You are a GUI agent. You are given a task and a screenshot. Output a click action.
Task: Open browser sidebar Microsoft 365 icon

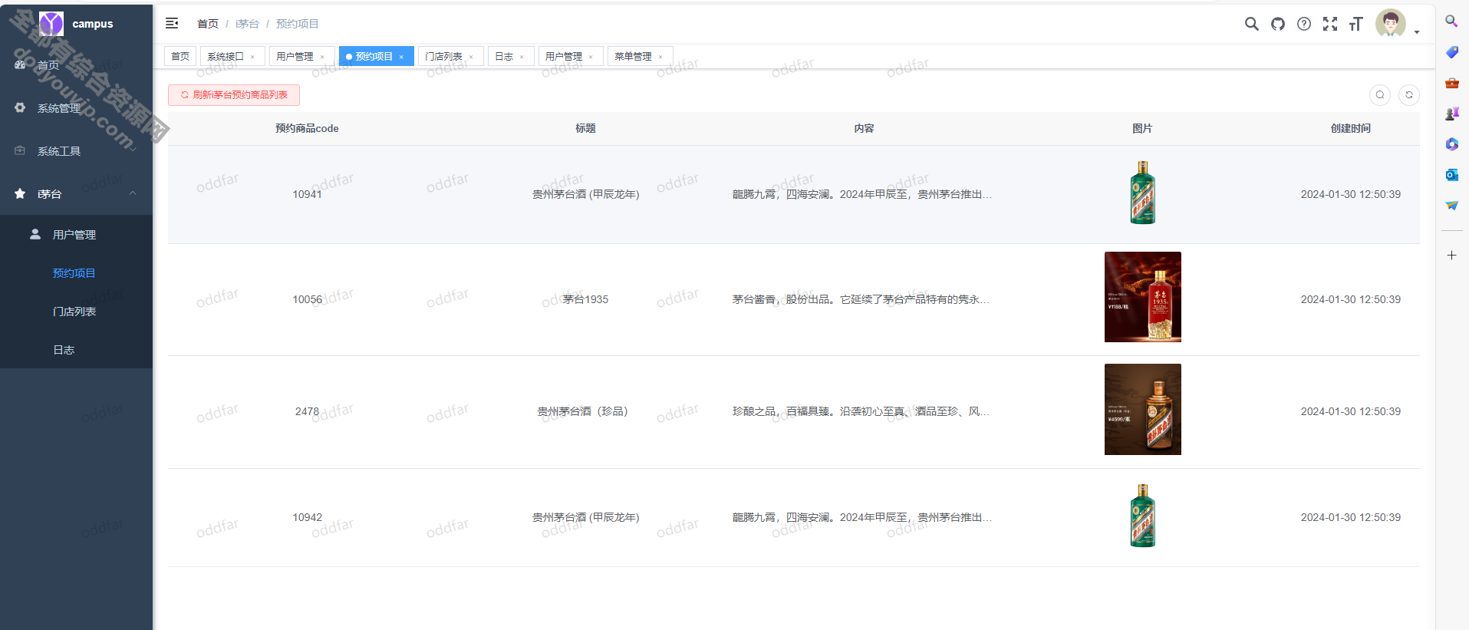pyautogui.click(x=1451, y=144)
